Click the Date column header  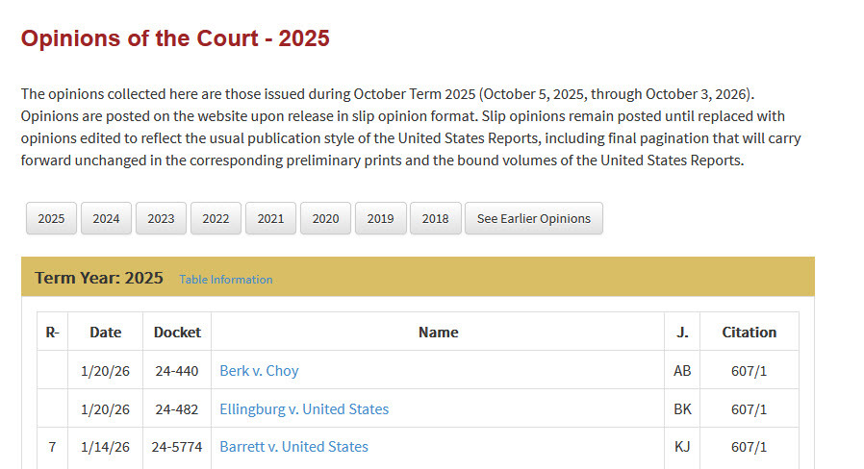tap(105, 332)
